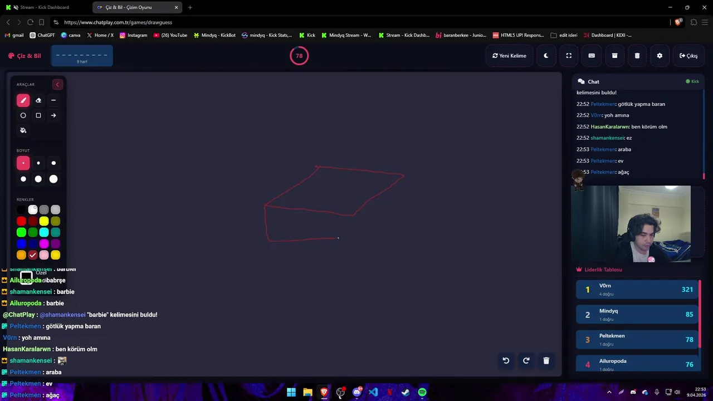Pick the cyan color swatch

(x=44, y=232)
